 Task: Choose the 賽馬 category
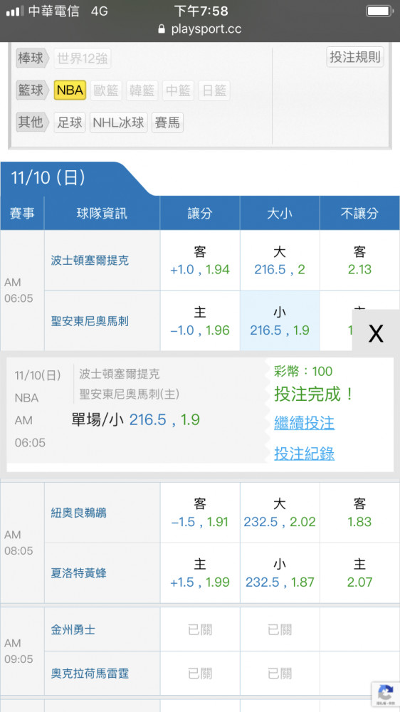coord(167,122)
